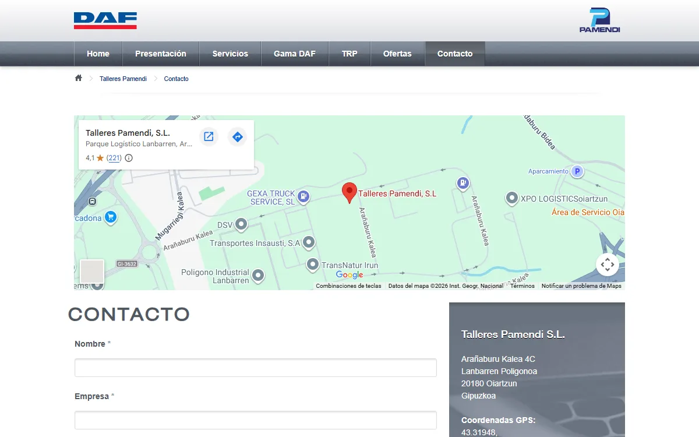
Task: Toggle the map layer thumbnail
Action: [92, 272]
